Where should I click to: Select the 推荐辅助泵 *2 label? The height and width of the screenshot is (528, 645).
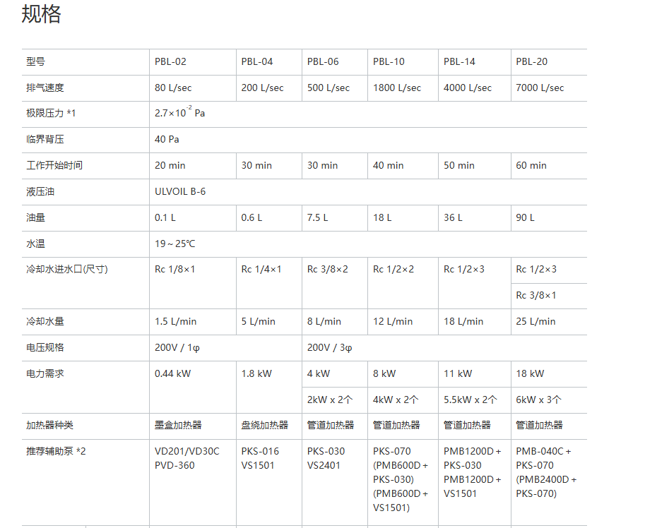pos(56,451)
